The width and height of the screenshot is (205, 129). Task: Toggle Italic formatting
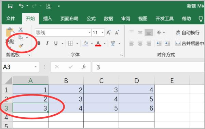(47, 43)
